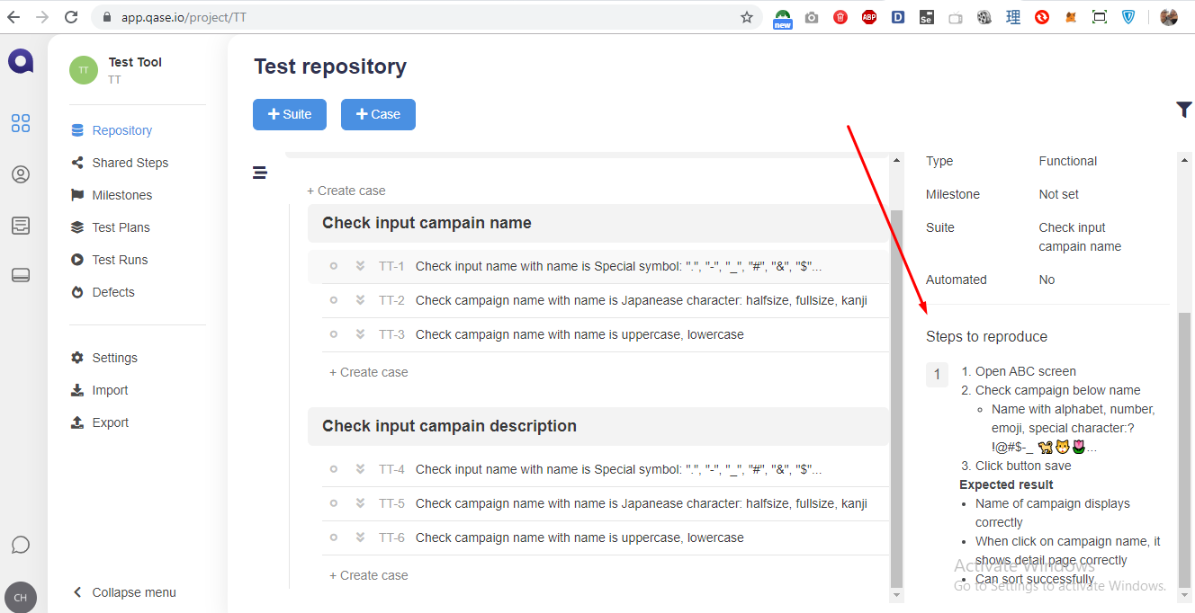Collapse Check input campain description suite
The height and width of the screenshot is (613, 1195).
click(x=597, y=426)
